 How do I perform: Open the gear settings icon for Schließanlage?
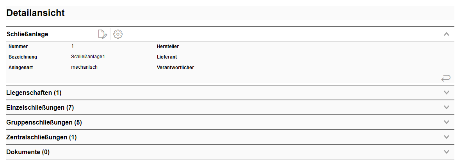coord(118,34)
